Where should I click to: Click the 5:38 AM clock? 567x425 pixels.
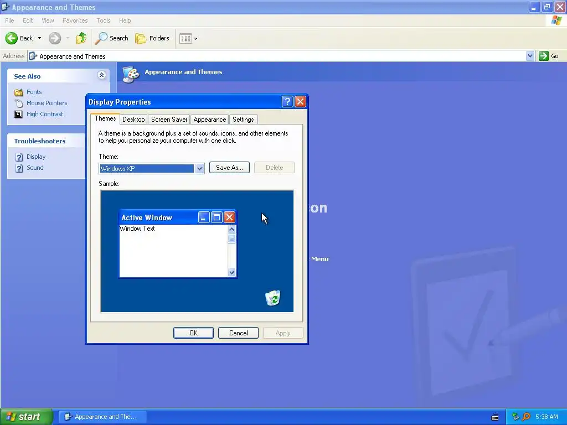(x=547, y=417)
